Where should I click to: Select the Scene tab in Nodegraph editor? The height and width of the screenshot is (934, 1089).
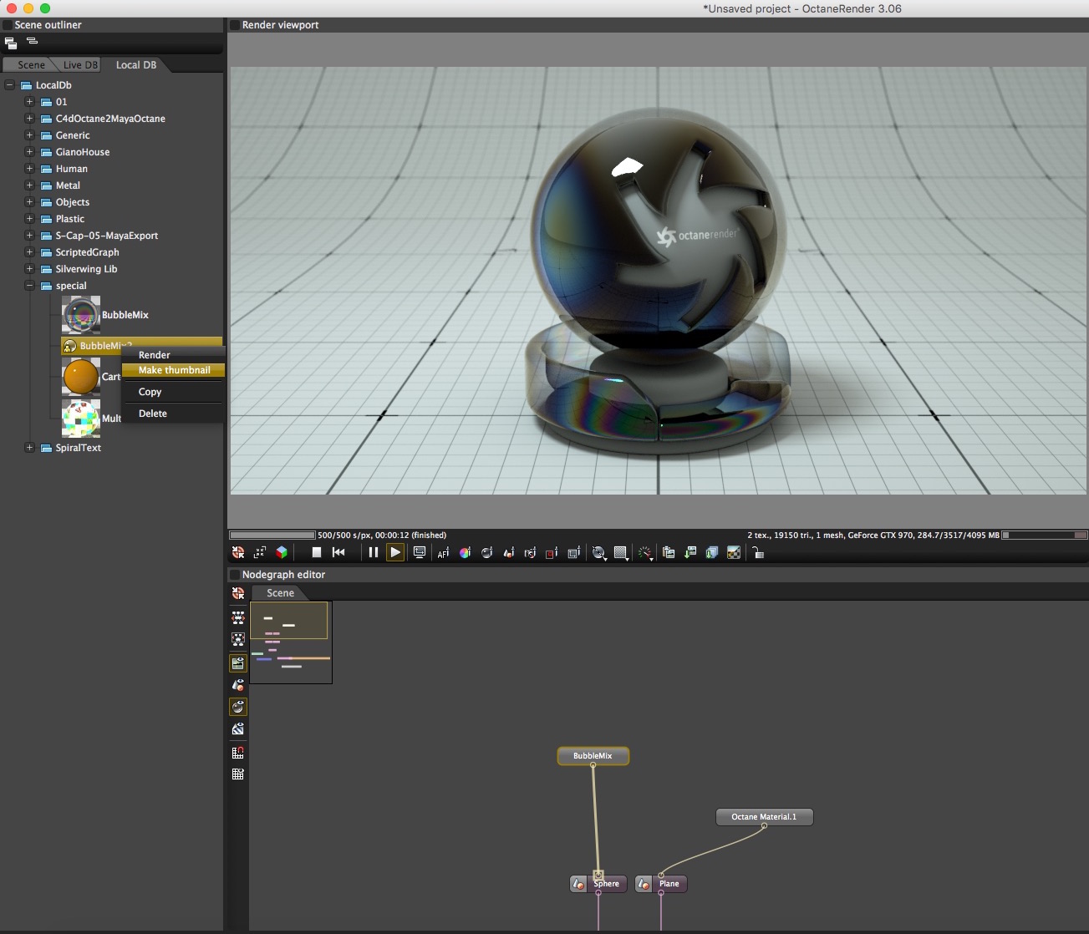[280, 593]
